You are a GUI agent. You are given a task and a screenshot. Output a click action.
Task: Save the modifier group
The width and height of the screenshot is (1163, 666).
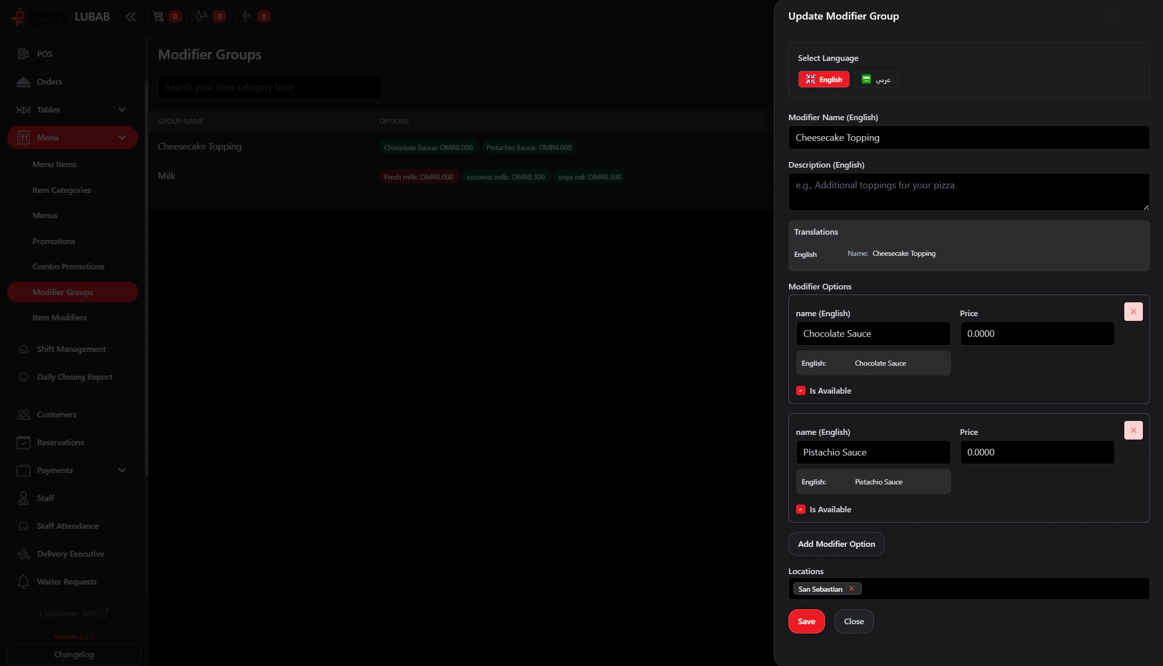click(x=806, y=621)
